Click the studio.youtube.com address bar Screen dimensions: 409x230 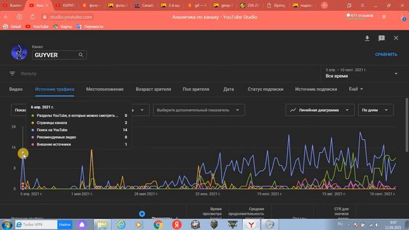(x=71, y=17)
